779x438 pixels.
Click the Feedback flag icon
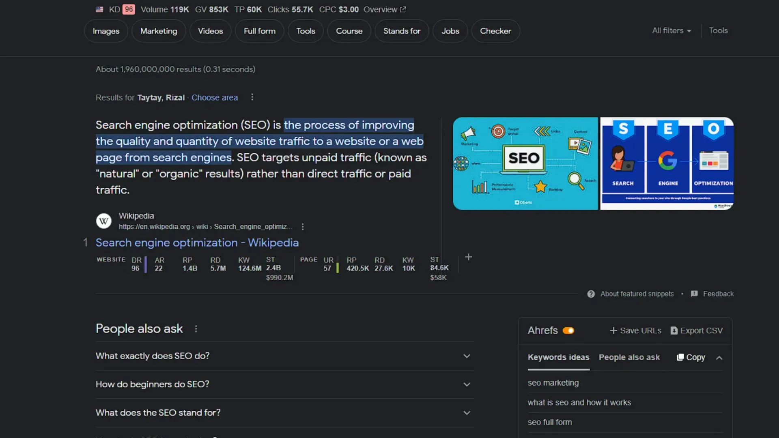[694, 294]
